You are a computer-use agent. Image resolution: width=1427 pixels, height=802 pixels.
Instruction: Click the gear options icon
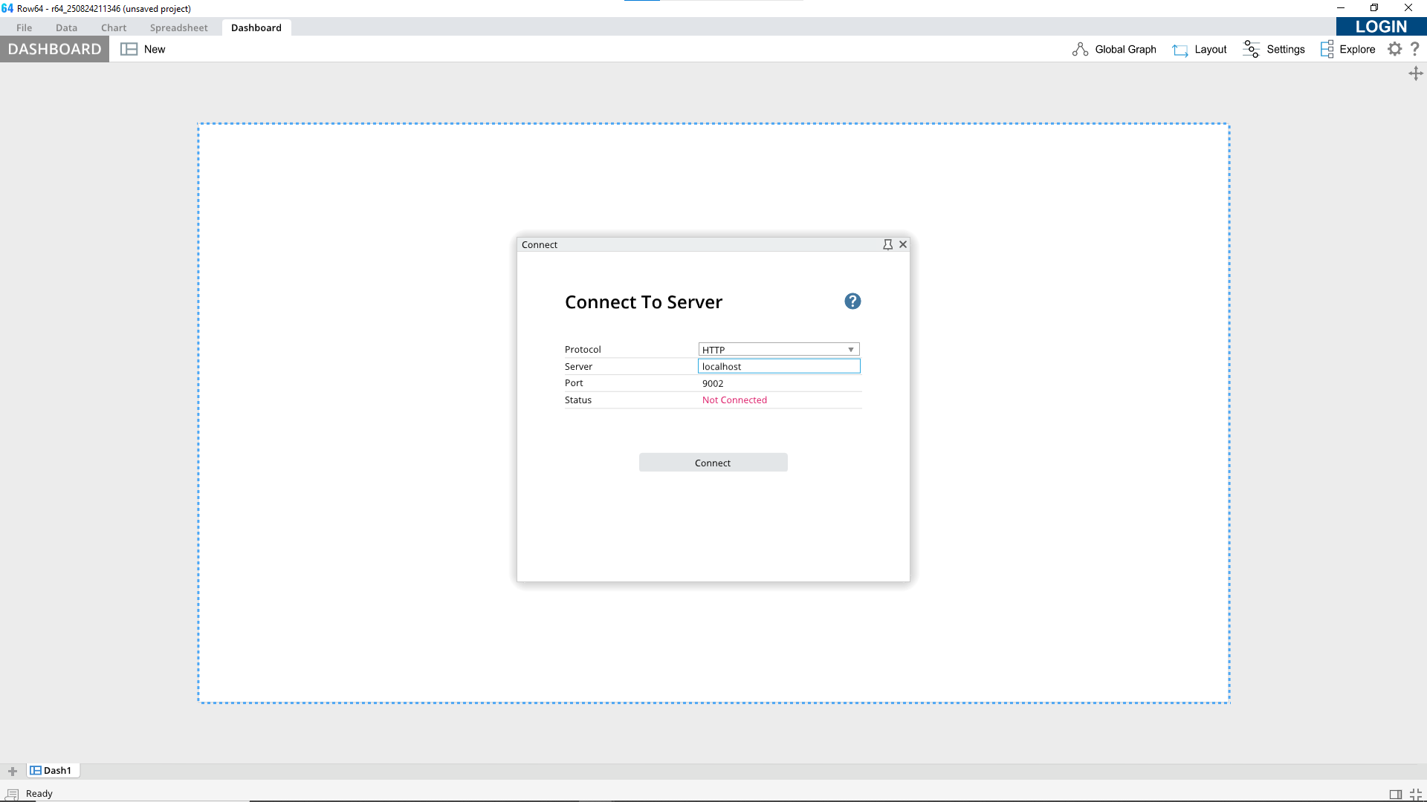pyautogui.click(x=1395, y=49)
